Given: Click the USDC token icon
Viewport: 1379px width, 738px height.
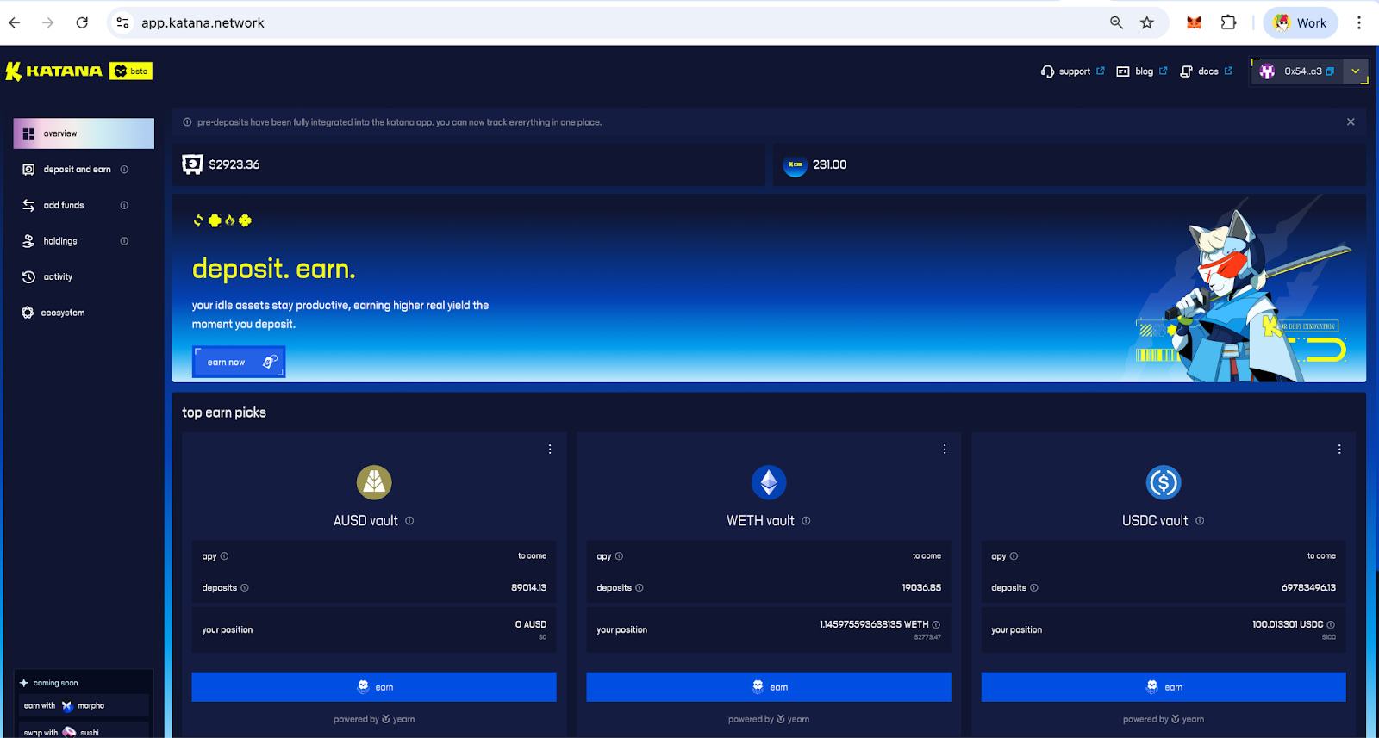Looking at the screenshot, I should (x=1164, y=482).
